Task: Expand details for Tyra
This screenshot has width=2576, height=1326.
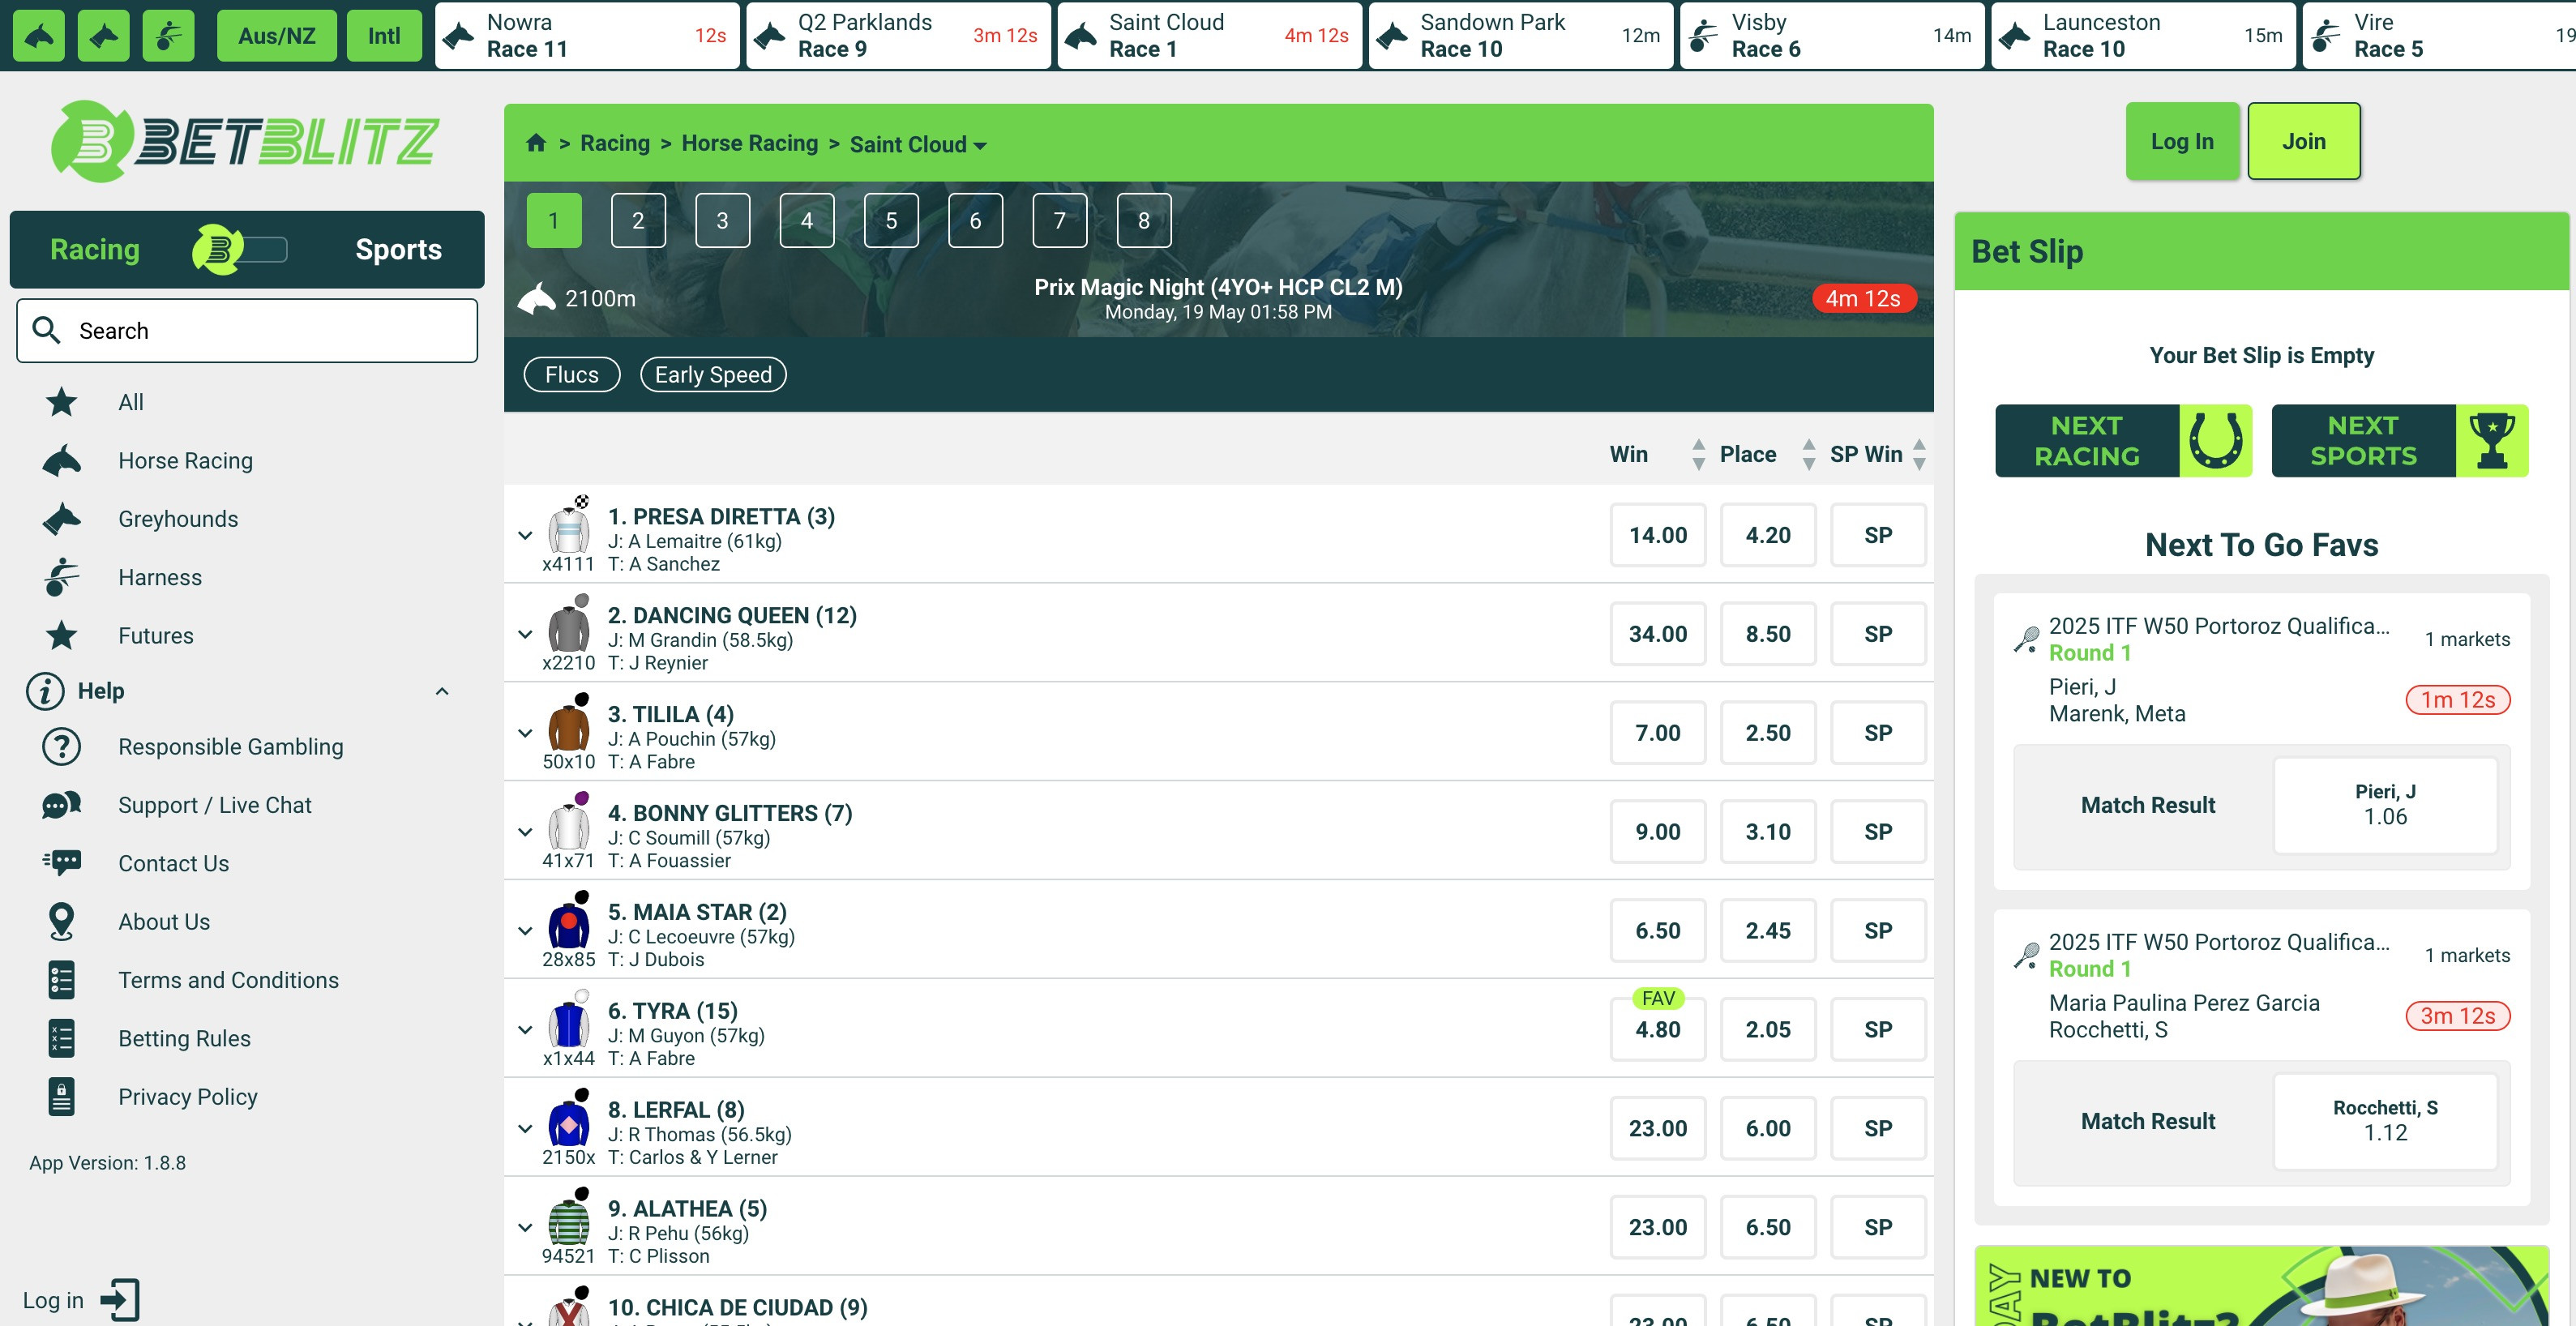Action: [525, 1030]
